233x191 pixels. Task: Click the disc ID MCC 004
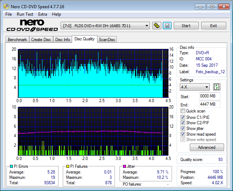204,59
